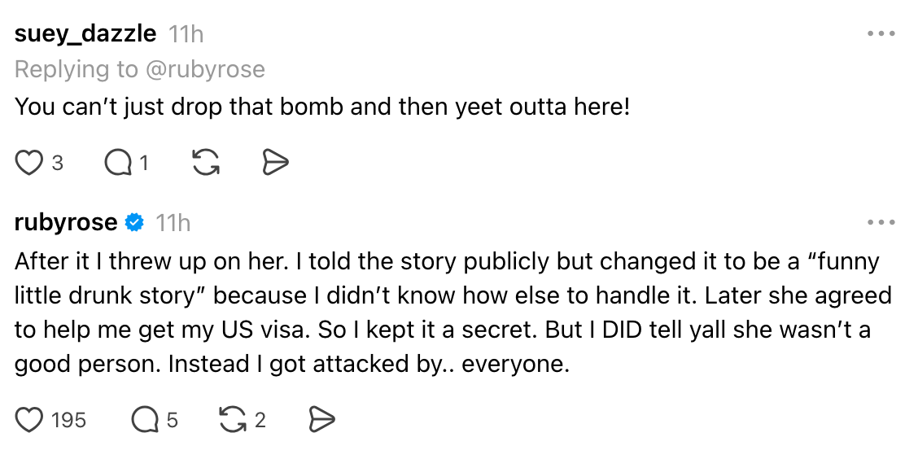Click the repost count of 2
This screenshot has height=459, width=918.
(260, 420)
